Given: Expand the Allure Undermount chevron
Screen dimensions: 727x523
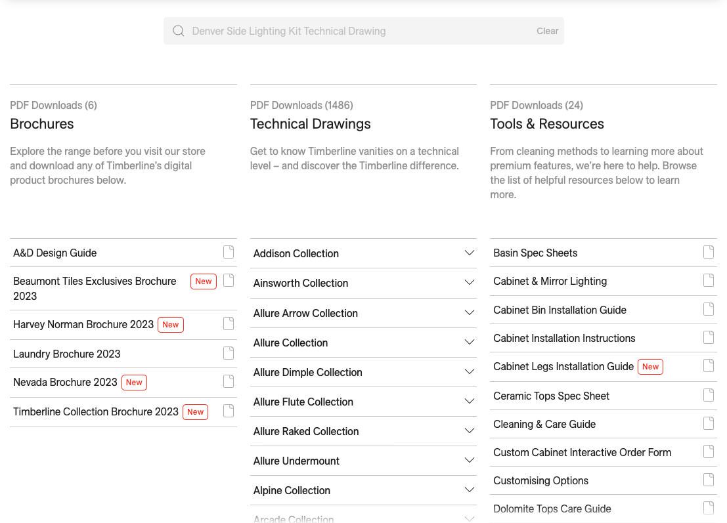Looking at the screenshot, I should coord(469,461).
